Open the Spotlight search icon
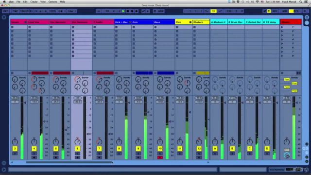This screenshot has height=175, width=311. (301, 2)
